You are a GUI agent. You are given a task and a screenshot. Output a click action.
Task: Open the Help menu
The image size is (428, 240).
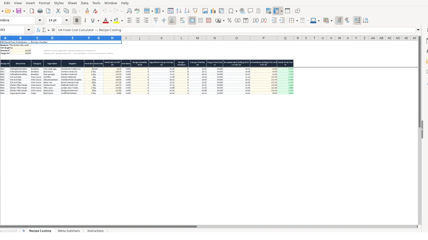tap(125, 3)
